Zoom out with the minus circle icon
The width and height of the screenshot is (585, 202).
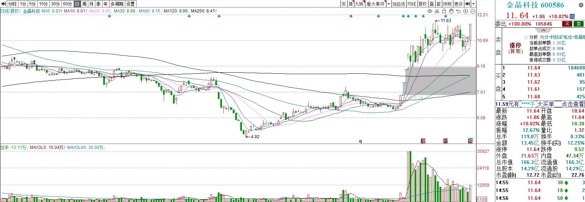[473, 11]
